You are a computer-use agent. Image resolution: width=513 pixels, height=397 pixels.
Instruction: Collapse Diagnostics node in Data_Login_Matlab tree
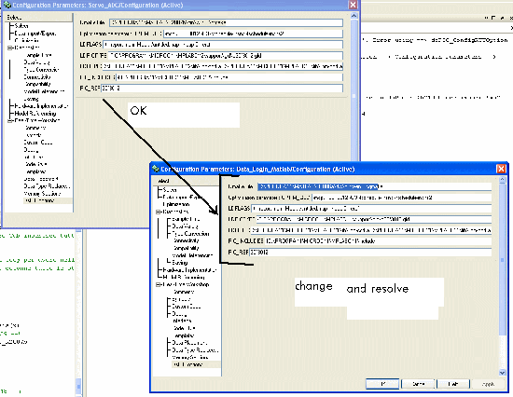(159, 212)
